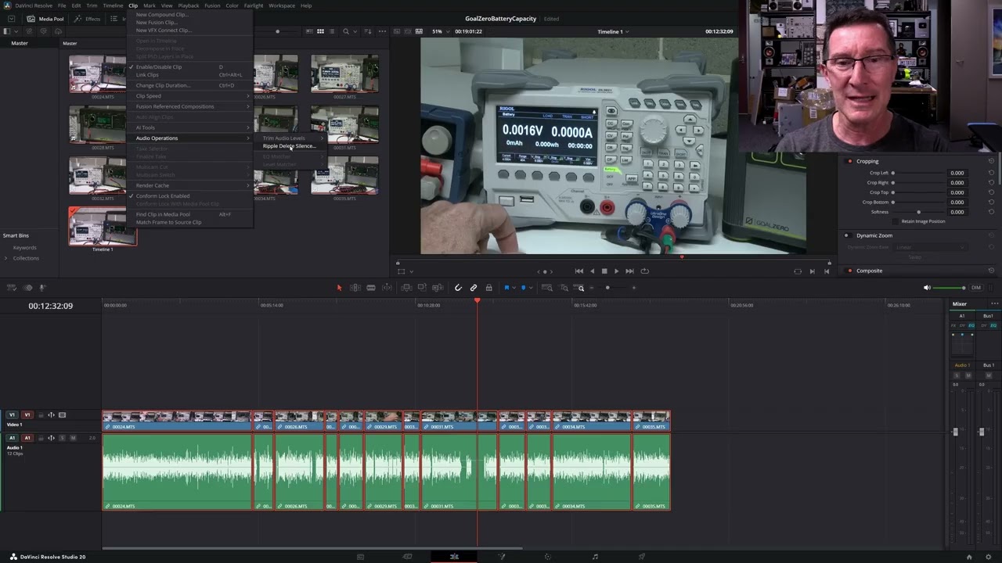Expand Fusion Referenced Compositions submenu
This screenshot has height=563, width=1002.
(191, 106)
